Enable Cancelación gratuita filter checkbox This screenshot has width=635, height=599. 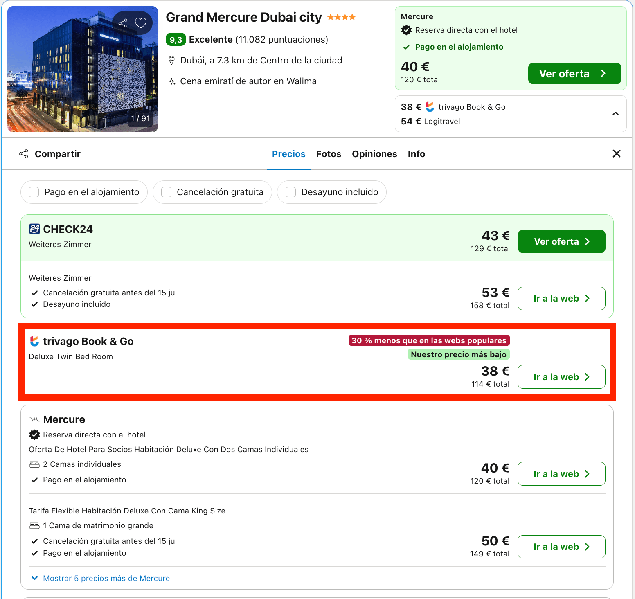166,192
